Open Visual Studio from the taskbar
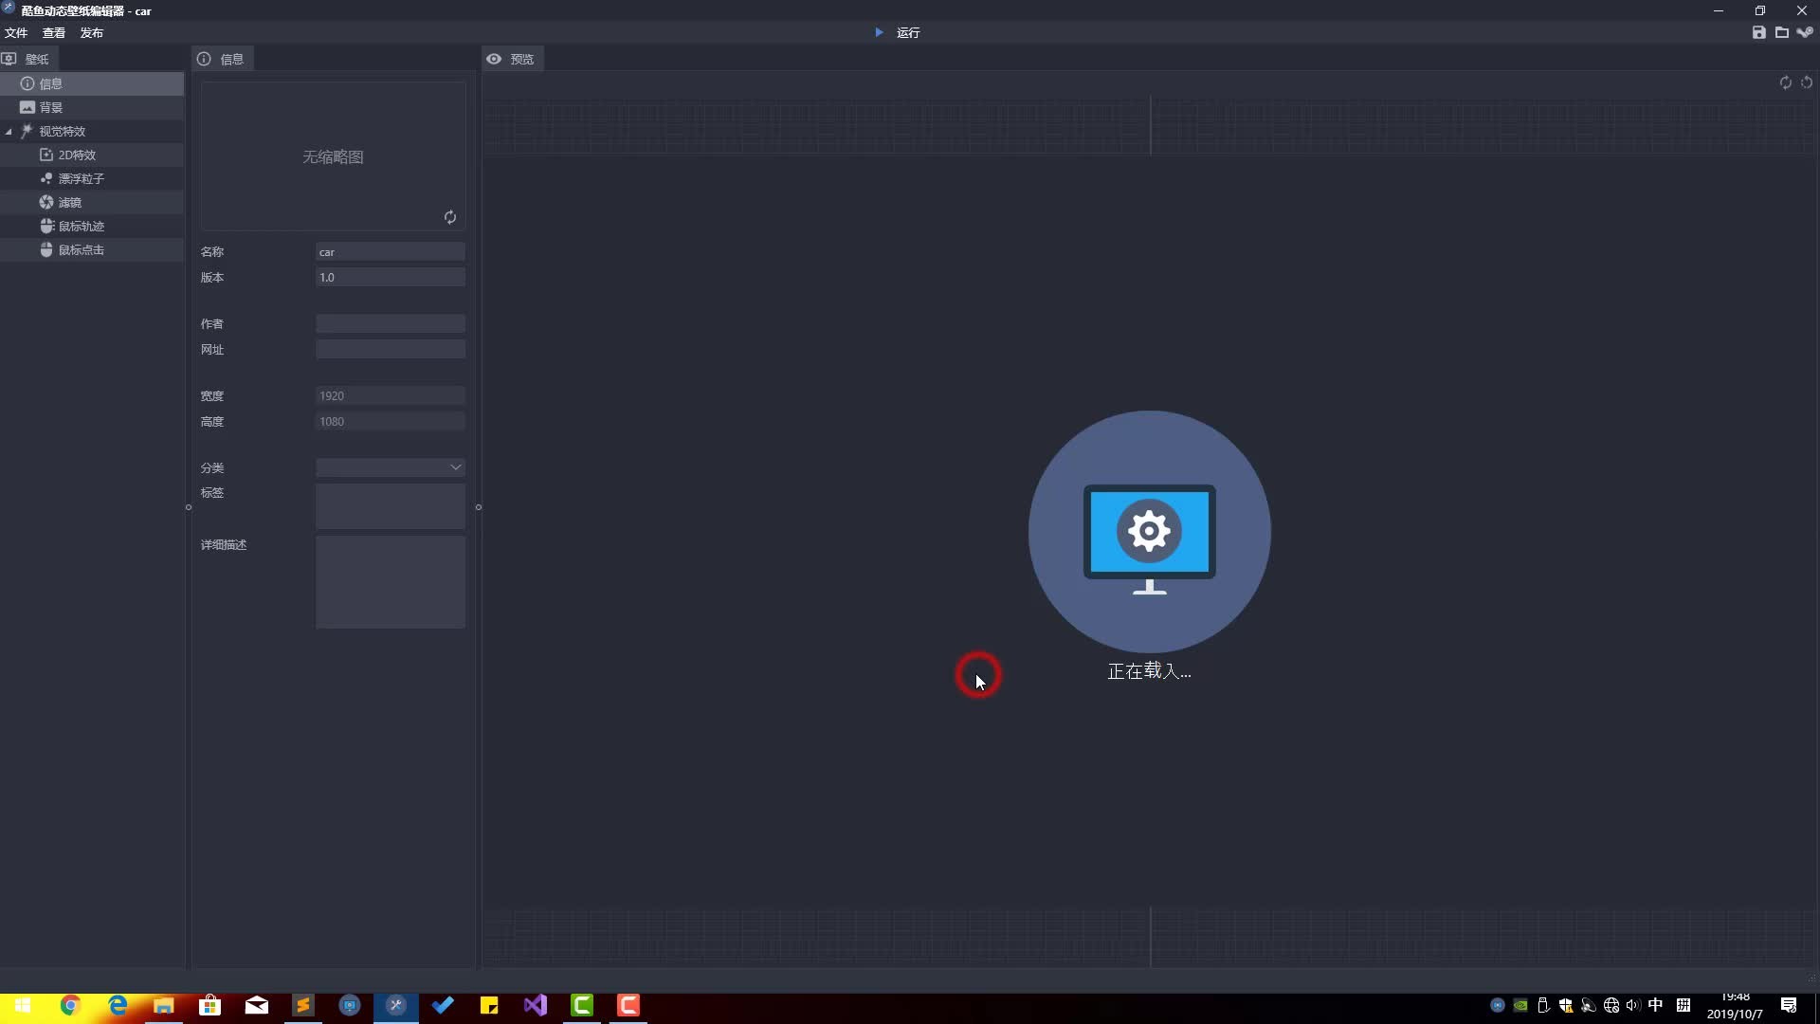This screenshot has width=1820, height=1024. [536, 1005]
